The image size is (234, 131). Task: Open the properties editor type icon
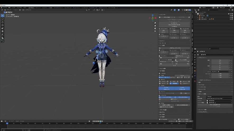coord(196,49)
